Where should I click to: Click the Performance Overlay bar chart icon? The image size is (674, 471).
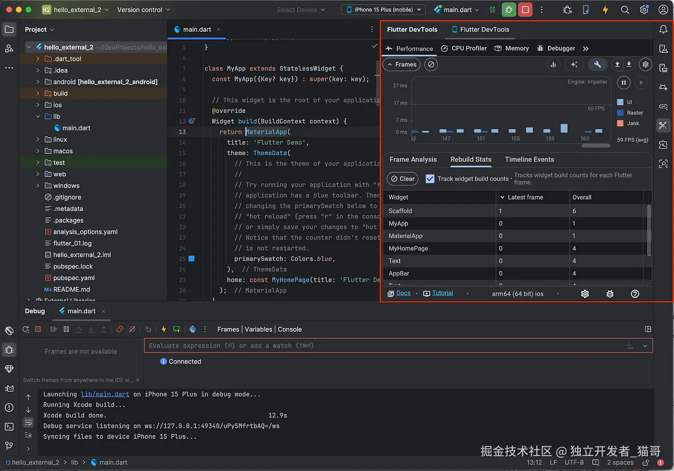(x=553, y=64)
